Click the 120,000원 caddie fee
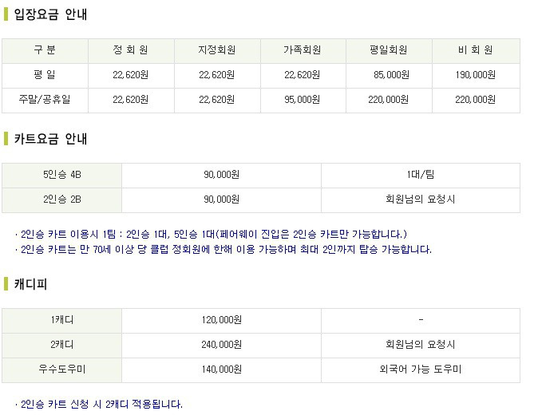 pos(222,320)
